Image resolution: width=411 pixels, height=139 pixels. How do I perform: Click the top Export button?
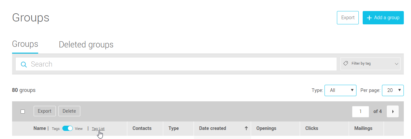[x=348, y=18]
